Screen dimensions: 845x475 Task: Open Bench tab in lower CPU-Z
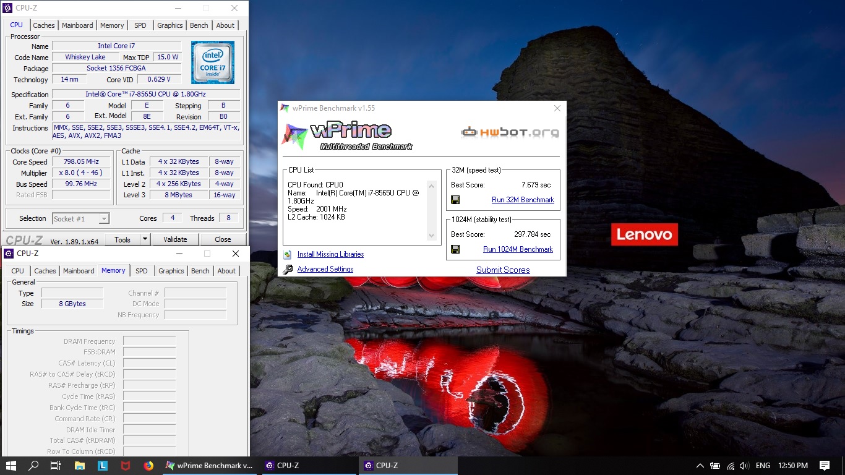click(200, 271)
